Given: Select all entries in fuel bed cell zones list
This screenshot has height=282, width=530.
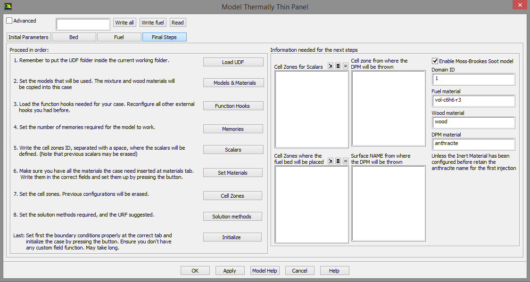Looking at the screenshot, I should tap(338, 161).
